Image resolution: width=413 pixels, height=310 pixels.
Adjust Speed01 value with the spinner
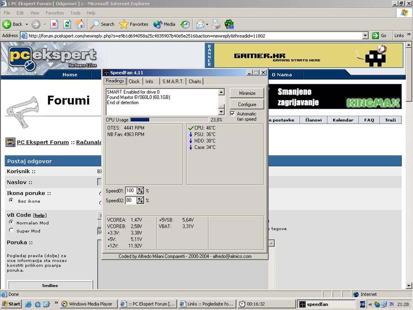click(140, 191)
